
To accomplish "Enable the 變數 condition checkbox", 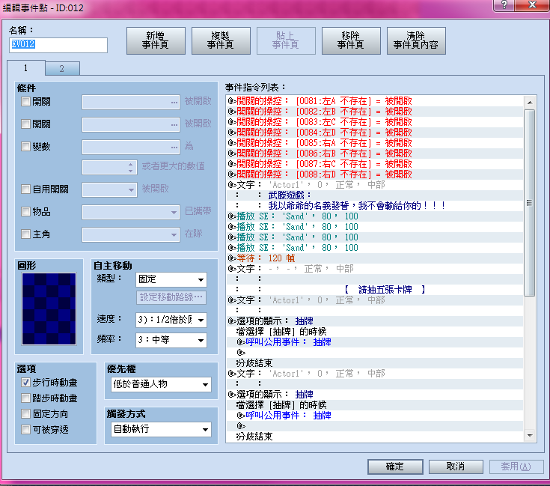I will (x=25, y=146).
